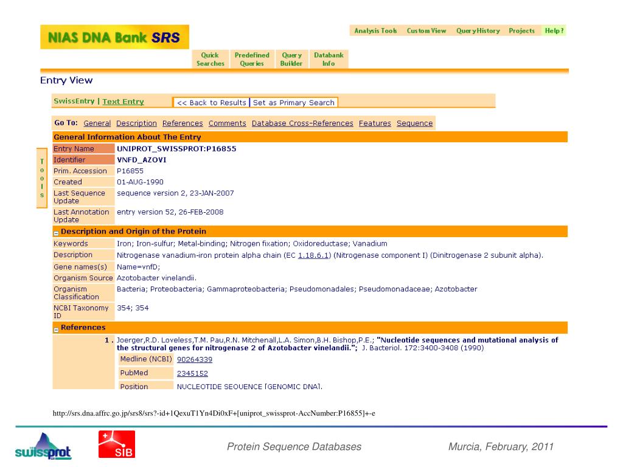Jump to the Comments section link
Image resolution: width=623 pixels, height=467 pixels.
pyautogui.click(x=228, y=123)
